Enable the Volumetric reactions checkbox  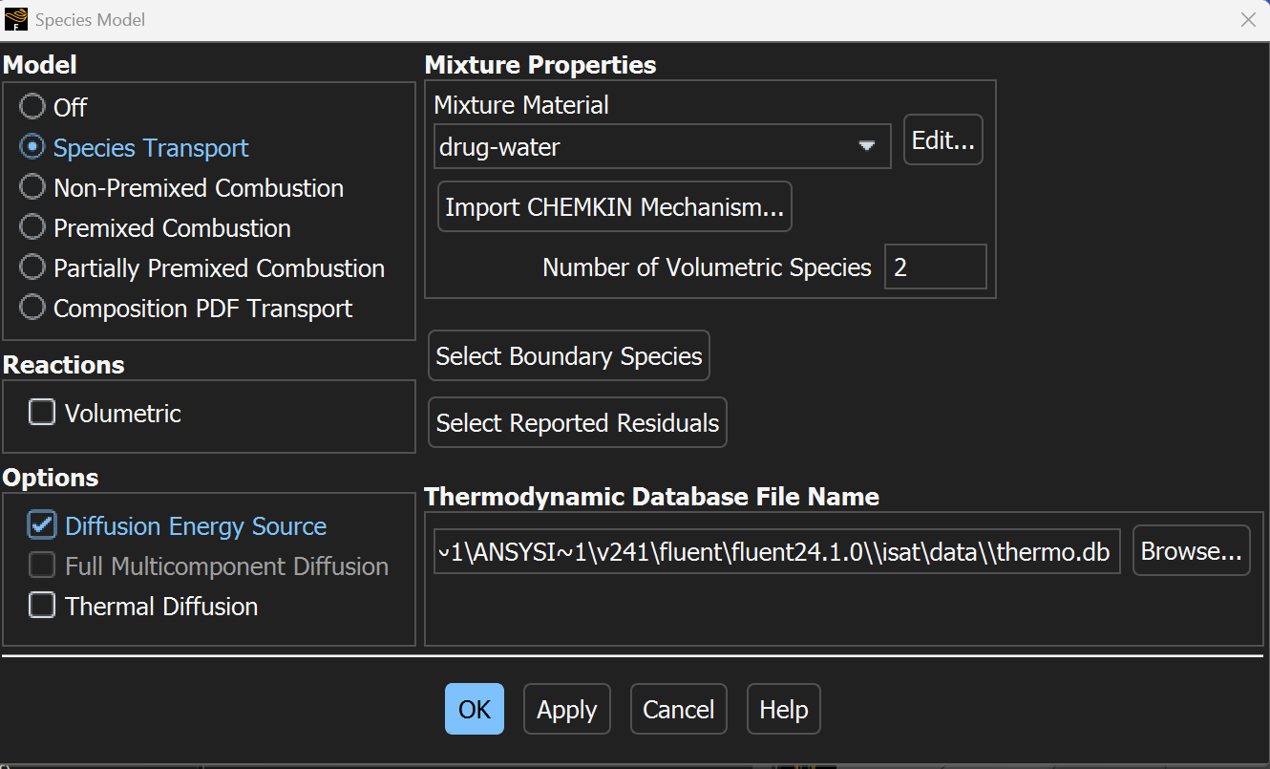coord(42,413)
